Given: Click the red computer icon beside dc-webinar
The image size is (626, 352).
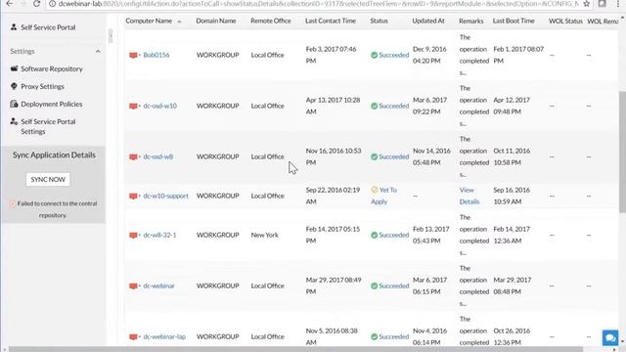Looking at the screenshot, I should click(133, 286).
